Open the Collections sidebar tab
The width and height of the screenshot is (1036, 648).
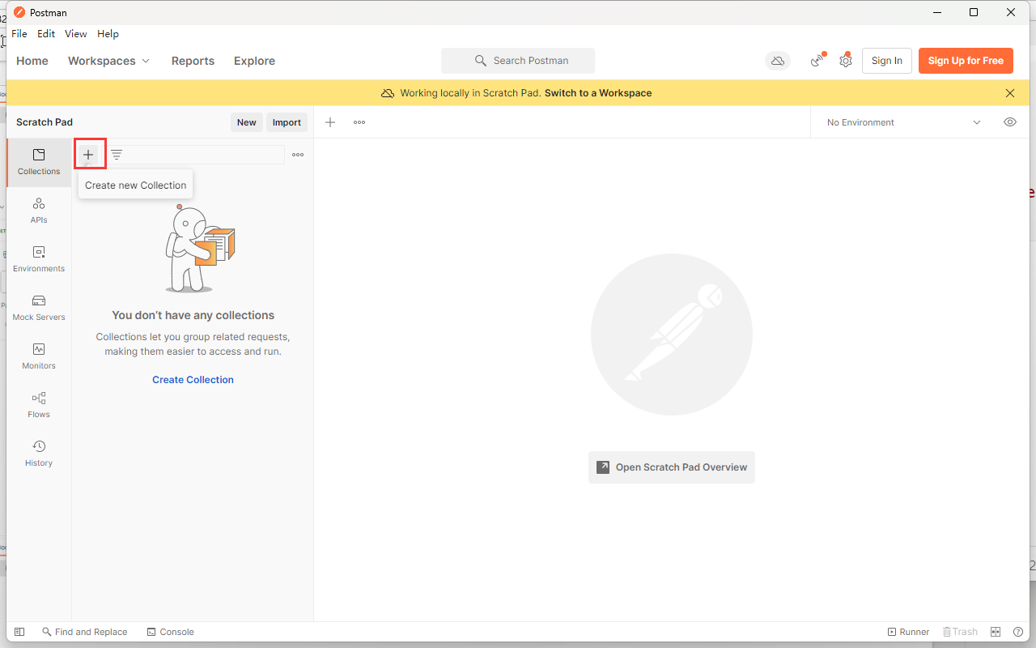(x=39, y=162)
